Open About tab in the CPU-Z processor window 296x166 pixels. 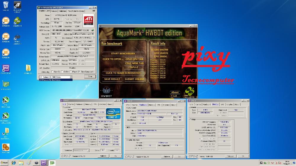click(110, 104)
